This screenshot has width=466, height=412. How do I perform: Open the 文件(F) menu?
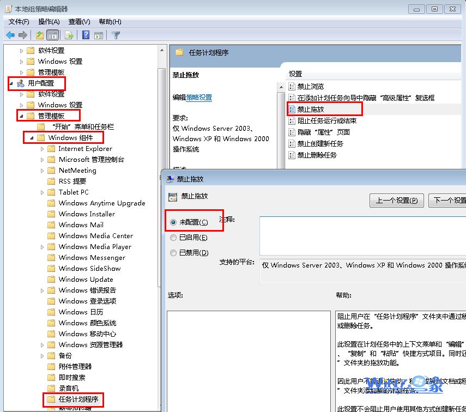pos(19,22)
